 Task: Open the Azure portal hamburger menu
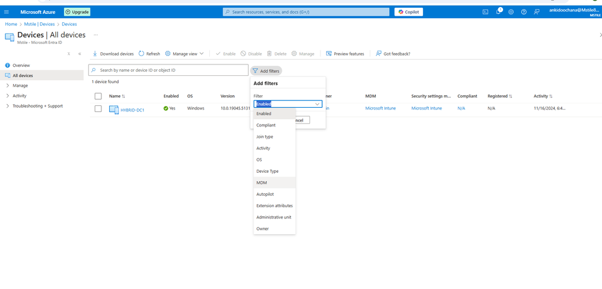(6, 12)
